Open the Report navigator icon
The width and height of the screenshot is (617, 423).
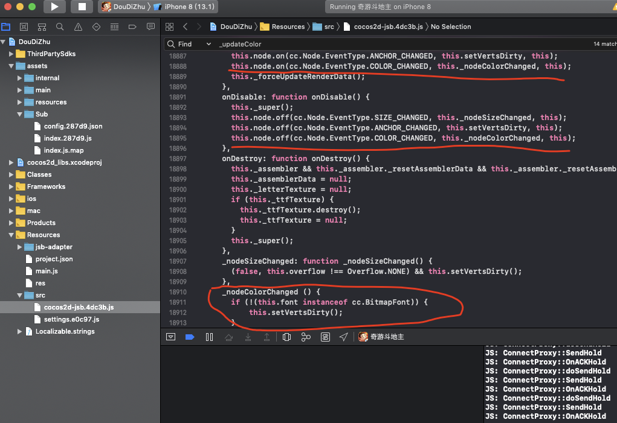pos(150,27)
